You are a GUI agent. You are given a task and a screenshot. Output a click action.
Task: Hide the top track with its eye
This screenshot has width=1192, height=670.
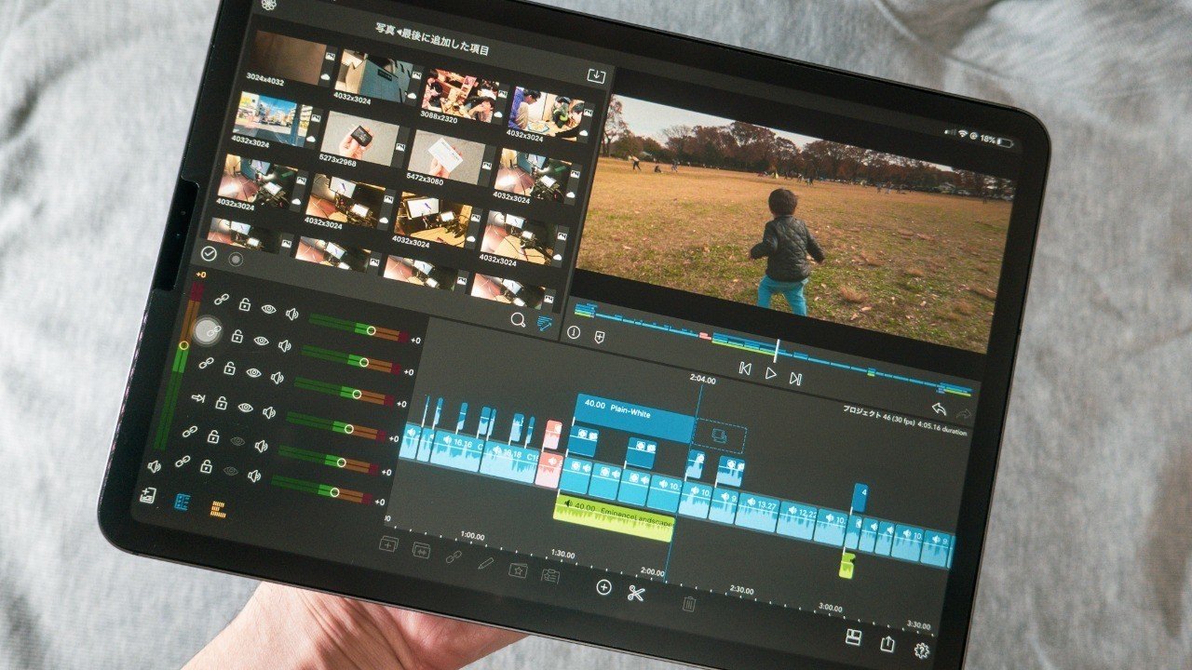coord(268,308)
